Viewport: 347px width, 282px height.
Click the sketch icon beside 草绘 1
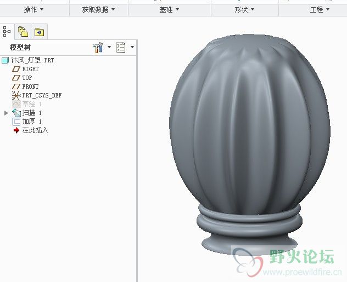point(16,104)
